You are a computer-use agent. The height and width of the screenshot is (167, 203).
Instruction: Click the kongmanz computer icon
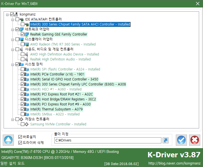pyautogui.click(x=16, y=14)
